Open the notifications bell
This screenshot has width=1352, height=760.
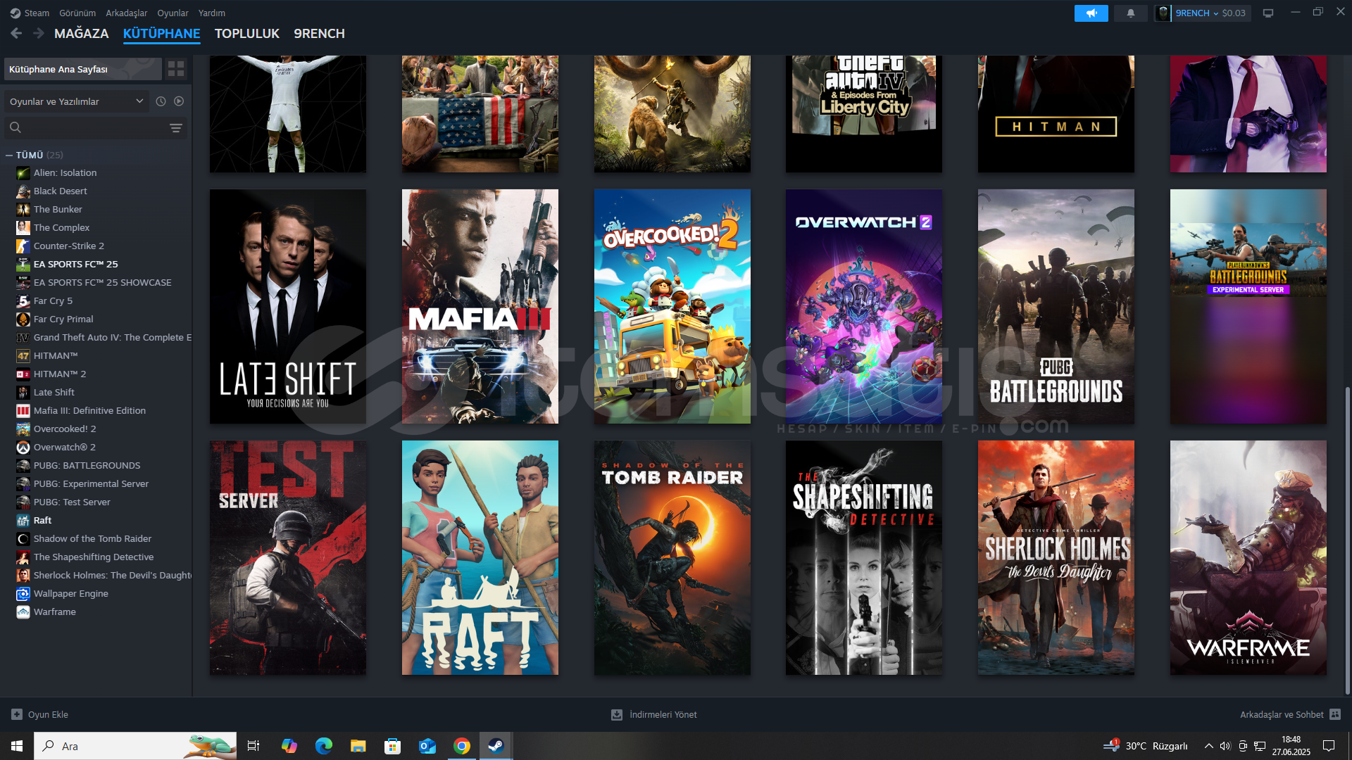(x=1131, y=13)
